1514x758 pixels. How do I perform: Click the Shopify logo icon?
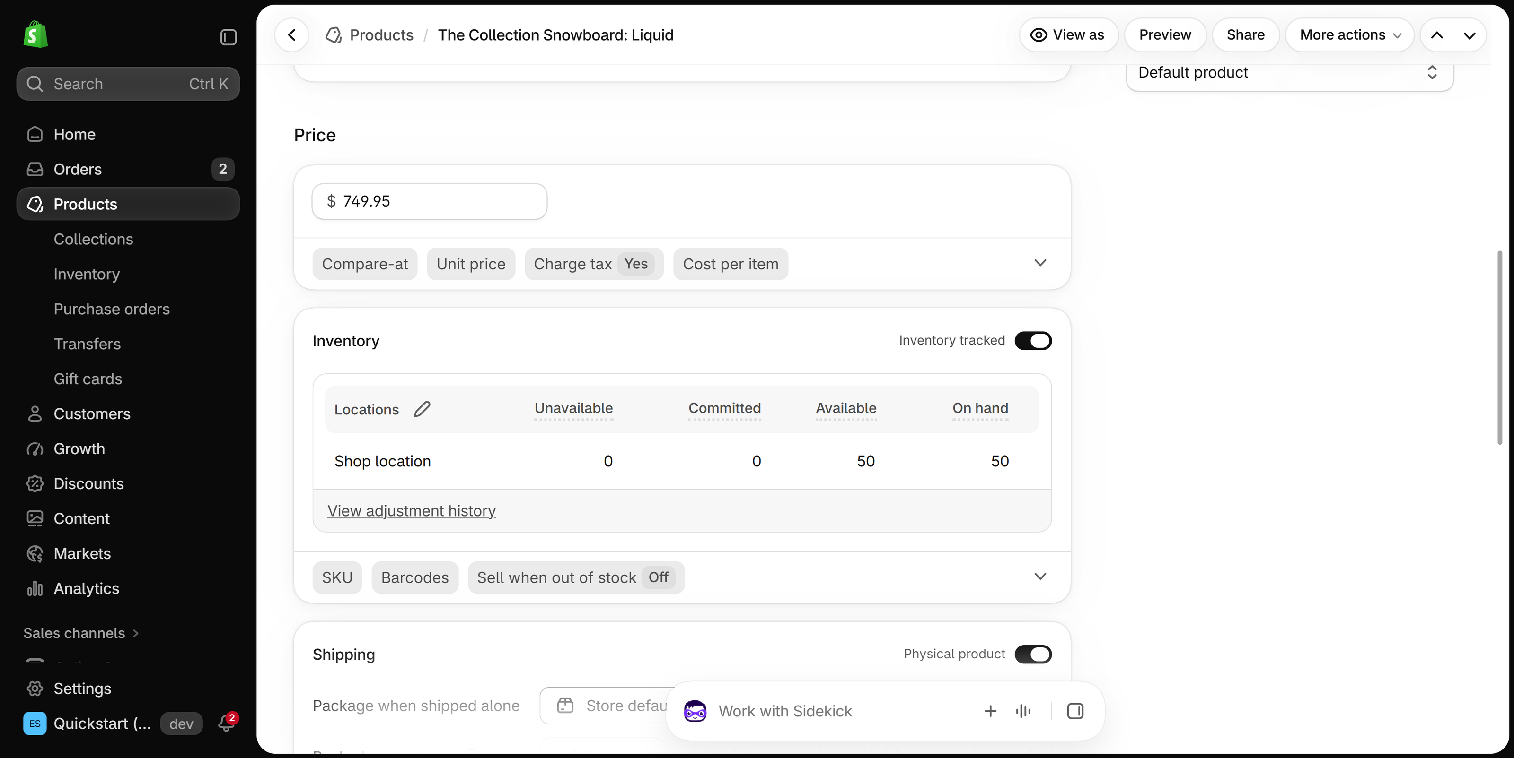pos(35,35)
